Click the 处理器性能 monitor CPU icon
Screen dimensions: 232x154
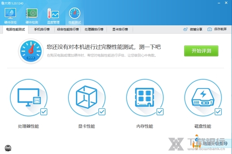tap(29, 98)
